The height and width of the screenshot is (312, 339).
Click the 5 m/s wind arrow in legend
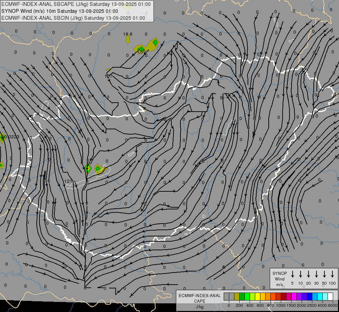click(x=292, y=274)
